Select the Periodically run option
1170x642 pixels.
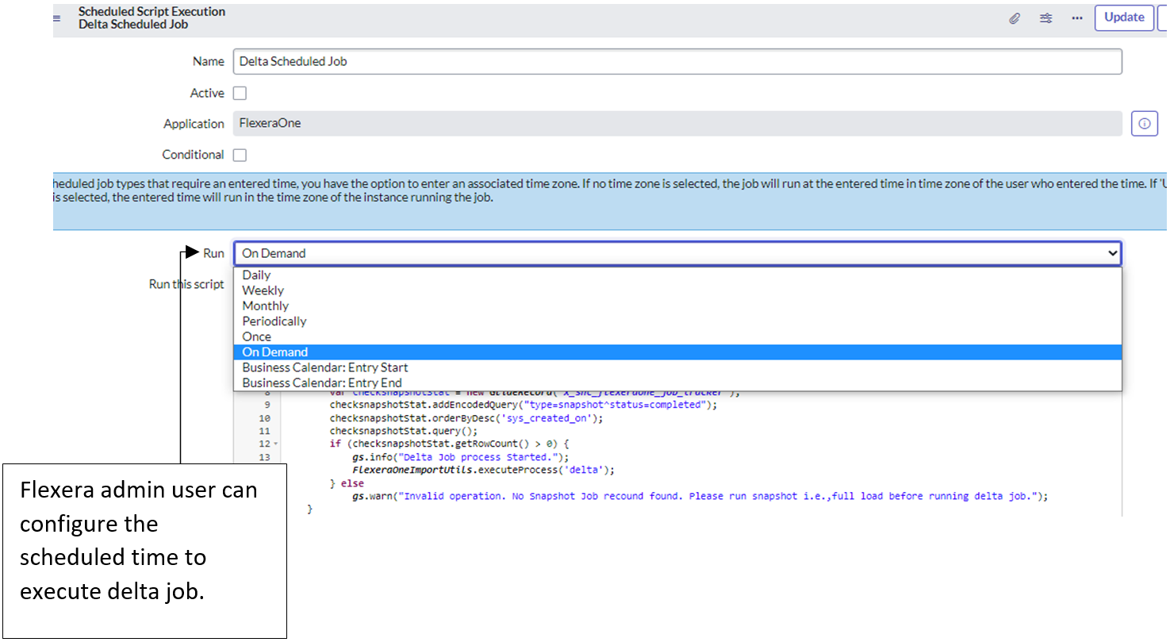point(274,321)
